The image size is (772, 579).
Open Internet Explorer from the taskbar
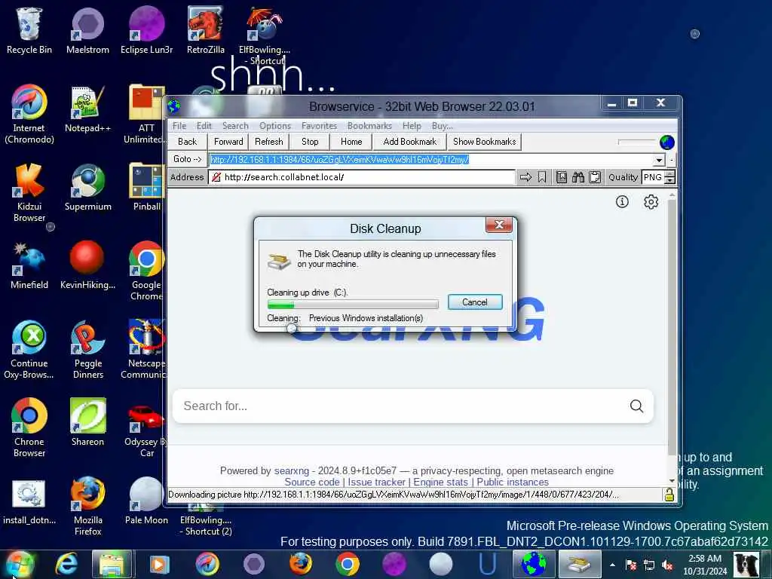[x=66, y=564]
